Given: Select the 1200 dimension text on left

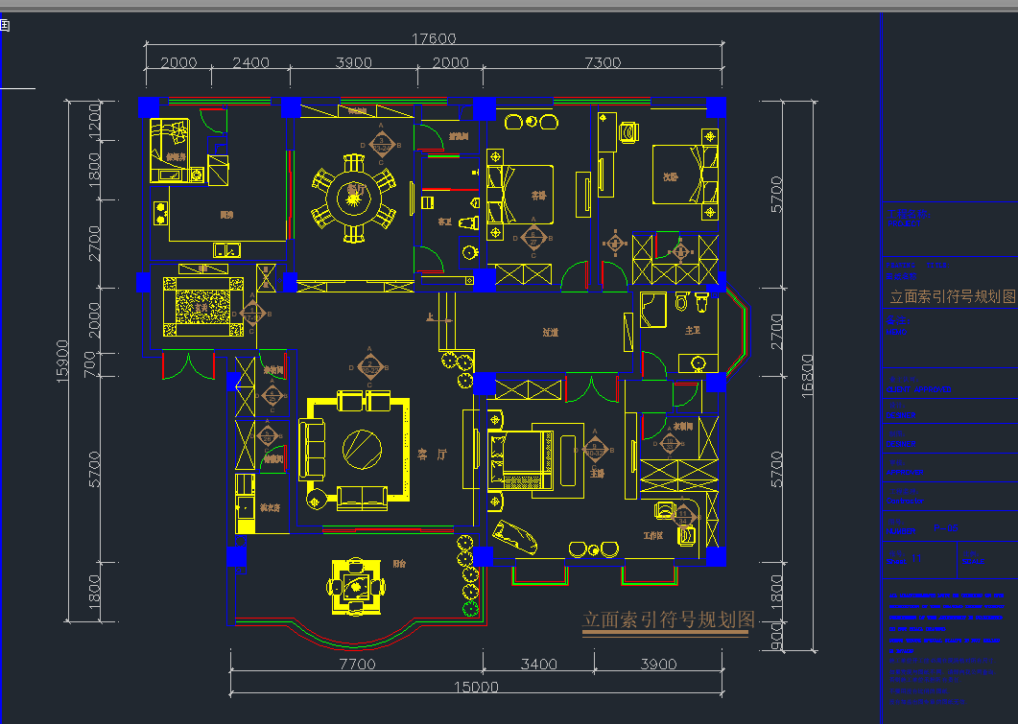Looking at the screenshot, I should pyautogui.click(x=95, y=121).
